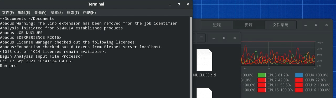The image size is (336, 98).
Task: Open the 帮助(H) menu in Terminal
Action: 89,13
